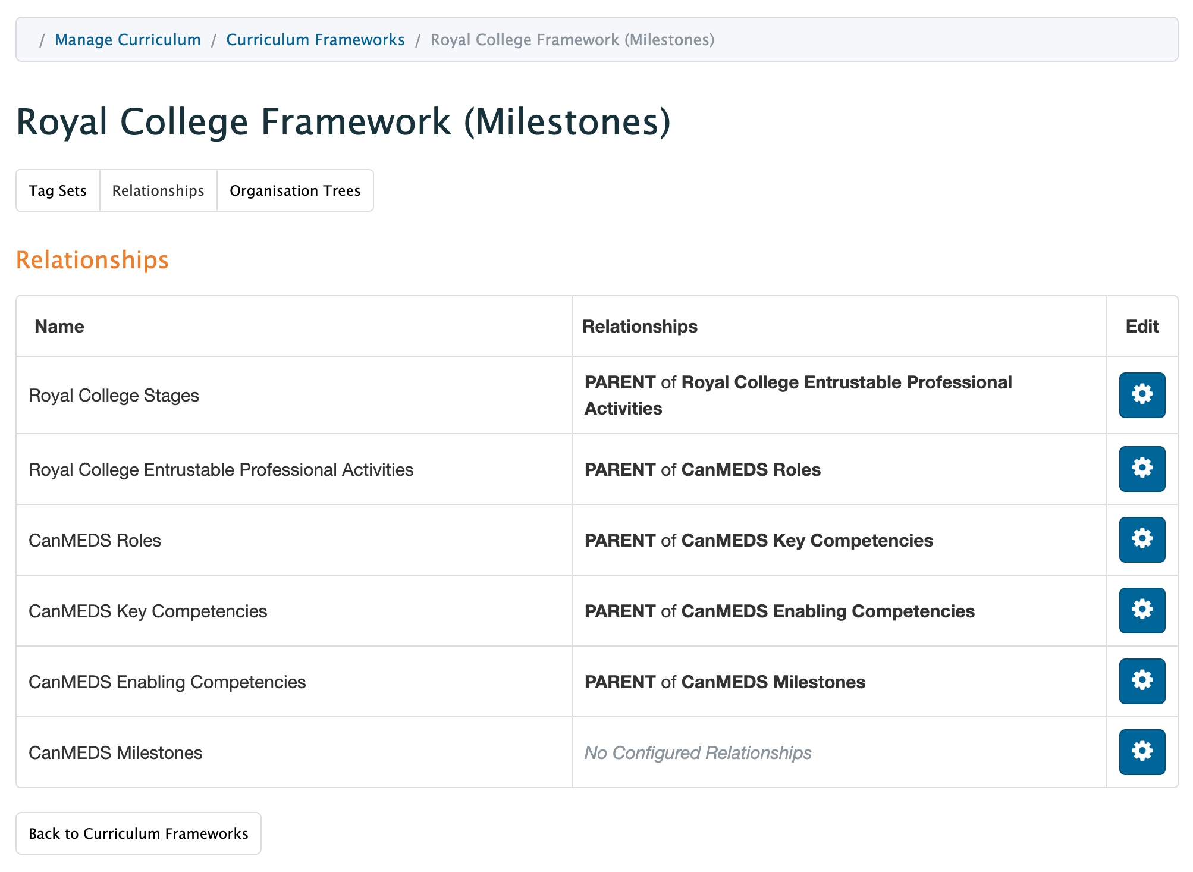Click the Royal College Framework (Milestones) heading
The width and height of the screenshot is (1193, 872).
pos(343,123)
